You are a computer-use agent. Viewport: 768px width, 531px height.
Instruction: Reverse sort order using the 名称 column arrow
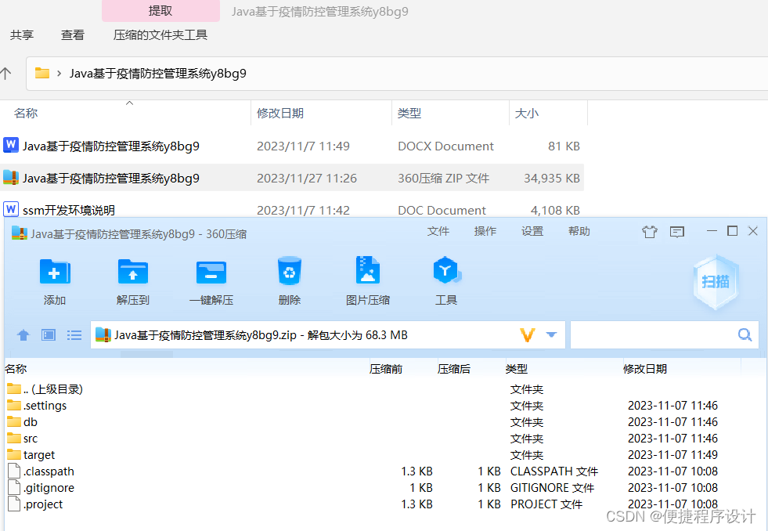[130, 102]
